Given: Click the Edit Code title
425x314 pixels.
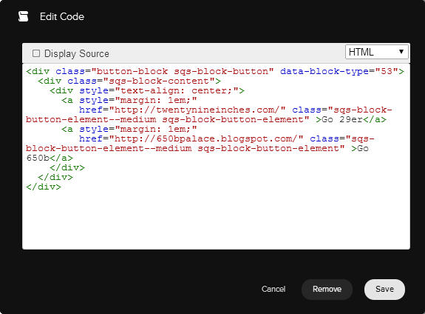Looking at the screenshot, I should point(62,16).
